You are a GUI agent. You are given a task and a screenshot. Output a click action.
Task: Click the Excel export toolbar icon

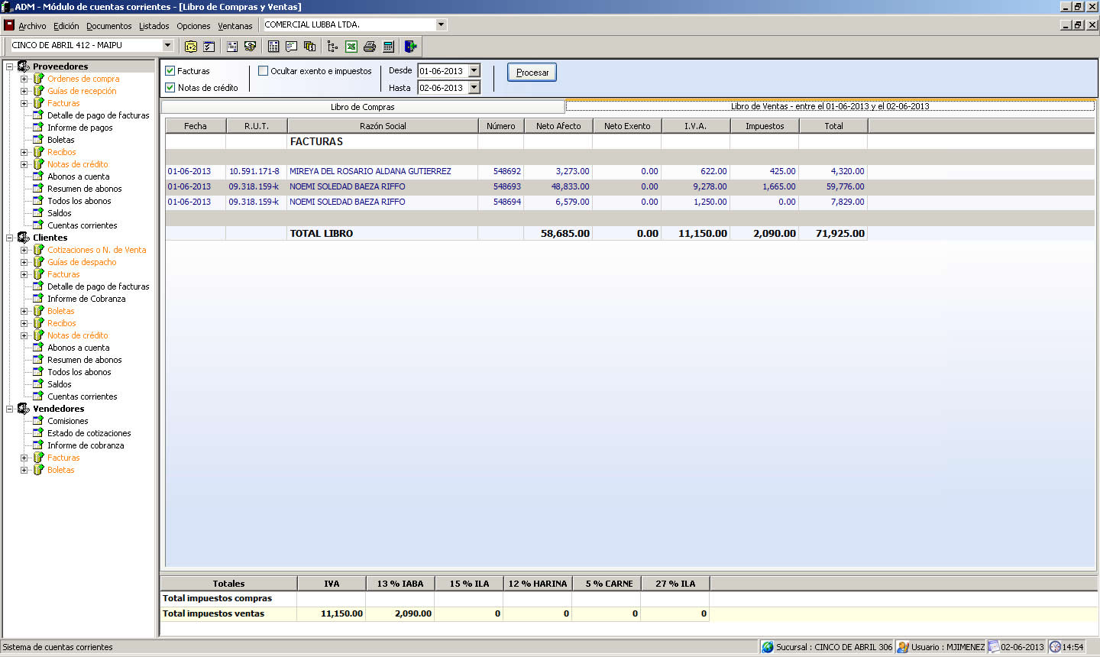(x=351, y=47)
